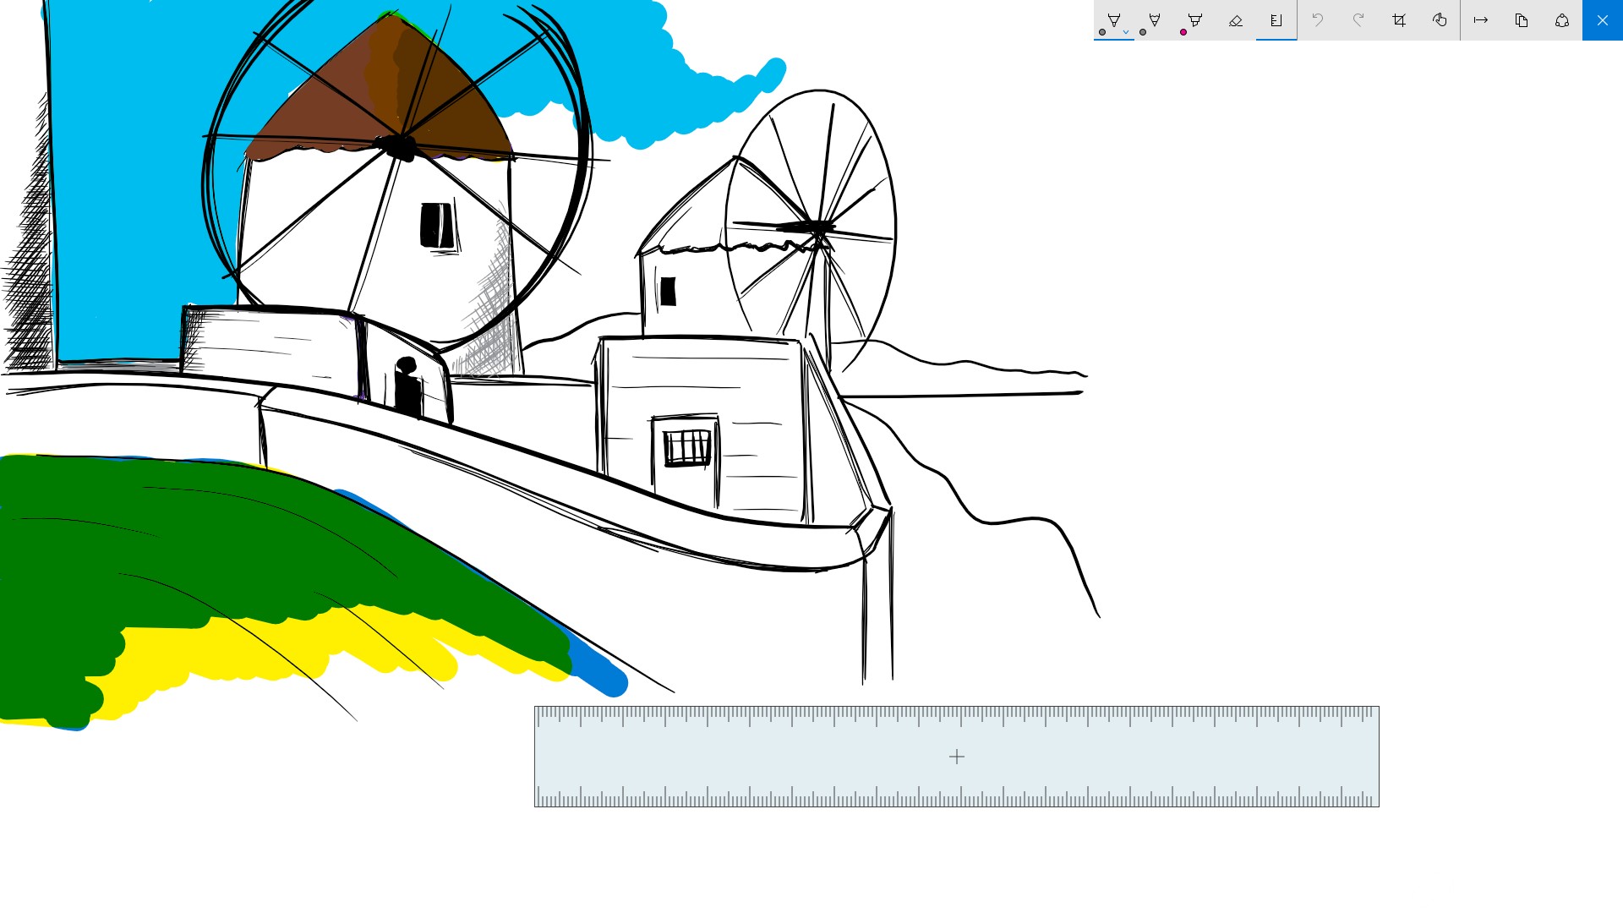Click the Save As arrow icon

(1481, 19)
